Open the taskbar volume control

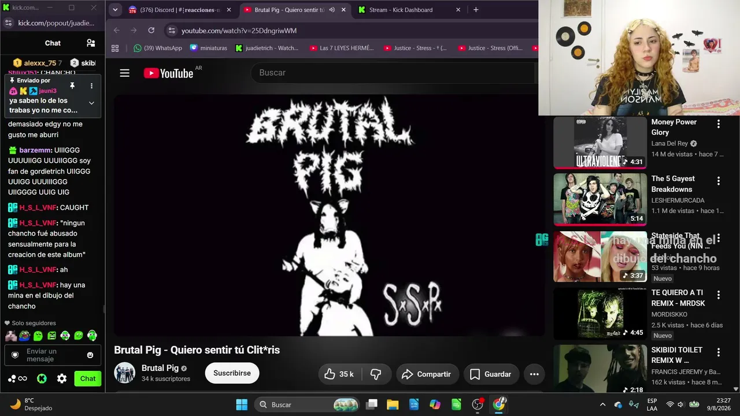pyautogui.click(x=681, y=404)
